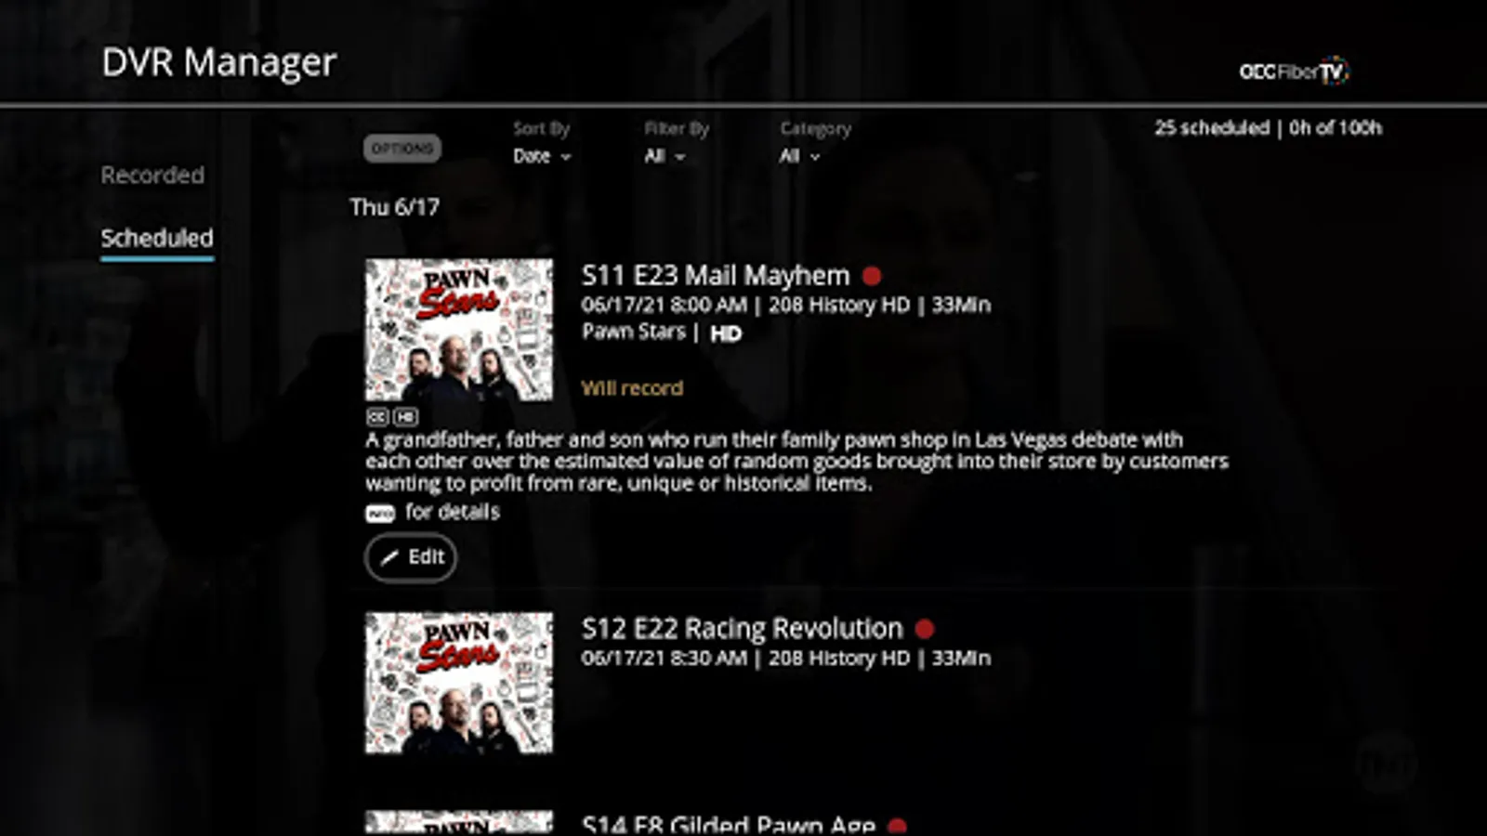Click the INFO icon before 'for details'
This screenshot has width=1487, height=836.
coord(380,513)
